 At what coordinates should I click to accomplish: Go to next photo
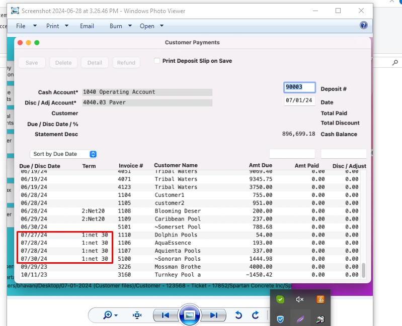pos(214,315)
